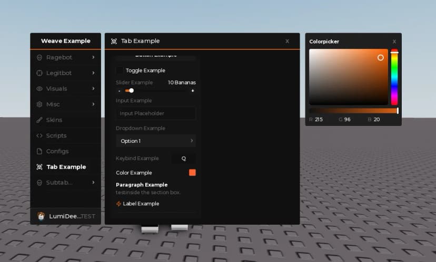Click the Q keybind button
Image resolution: width=436 pixels, height=262 pixels.
[184, 159]
